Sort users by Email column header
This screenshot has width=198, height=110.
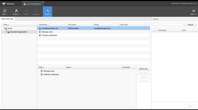tap(106, 25)
